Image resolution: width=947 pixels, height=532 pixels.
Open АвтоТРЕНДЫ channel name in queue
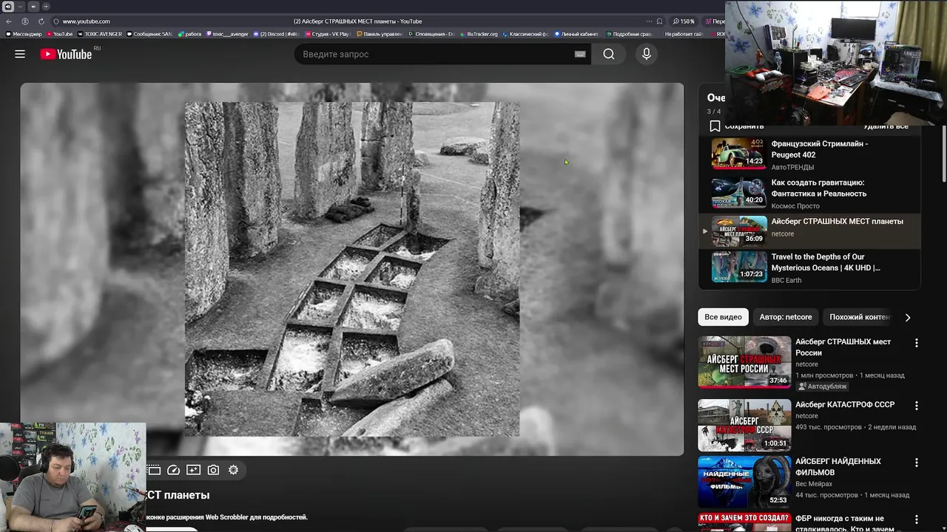click(x=792, y=167)
